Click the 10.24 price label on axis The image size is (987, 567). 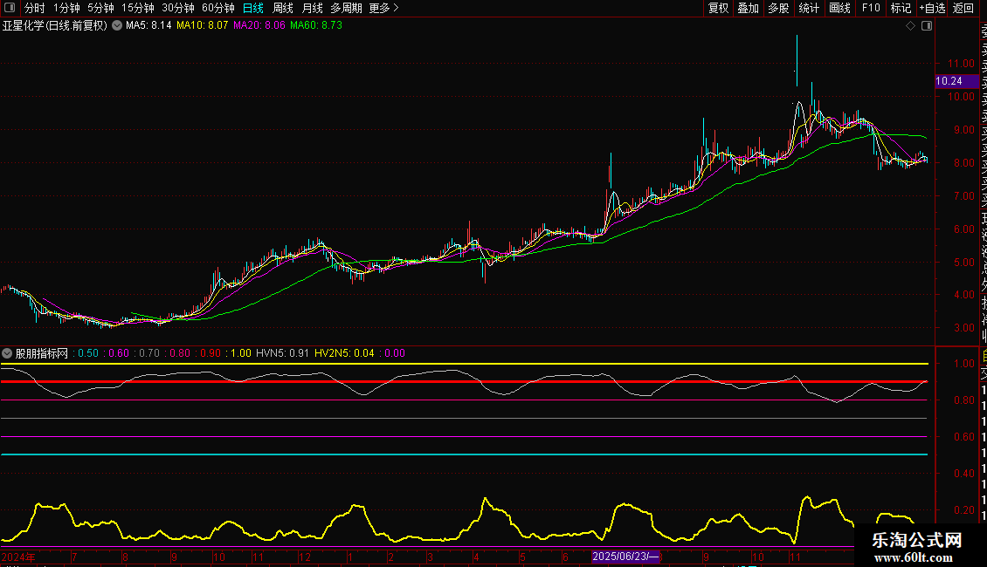point(949,81)
